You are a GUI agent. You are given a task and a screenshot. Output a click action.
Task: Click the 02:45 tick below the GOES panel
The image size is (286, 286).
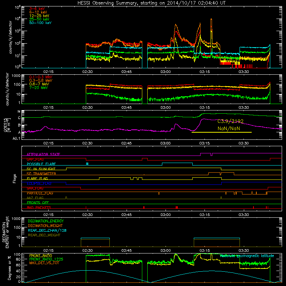click(x=127, y=143)
